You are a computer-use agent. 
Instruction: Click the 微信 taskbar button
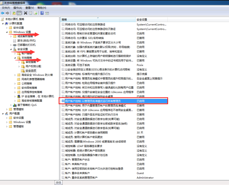[59, 182]
